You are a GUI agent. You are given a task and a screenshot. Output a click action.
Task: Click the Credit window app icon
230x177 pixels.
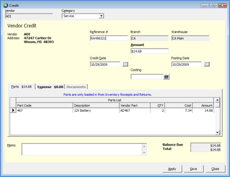pyautogui.click(x=5, y=5)
